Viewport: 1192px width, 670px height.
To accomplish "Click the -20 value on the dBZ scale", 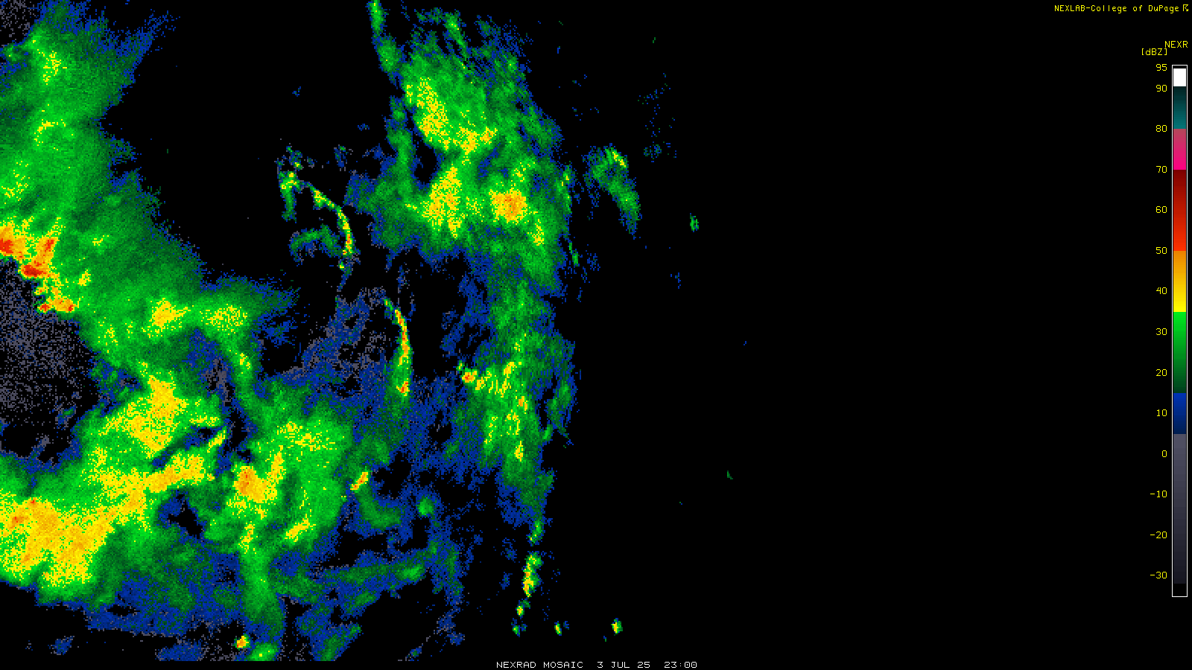I will 1158,535.
